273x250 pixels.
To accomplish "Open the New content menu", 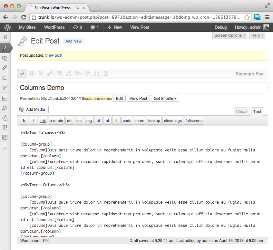I will pyautogui.click(x=114, y=27).
